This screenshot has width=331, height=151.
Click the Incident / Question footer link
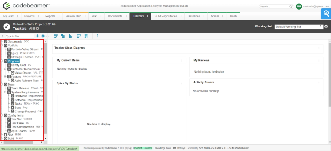143,148
